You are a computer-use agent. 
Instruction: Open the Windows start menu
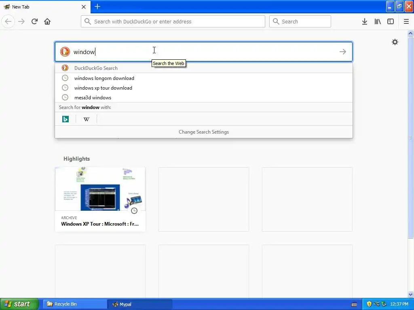click(19, 304)
